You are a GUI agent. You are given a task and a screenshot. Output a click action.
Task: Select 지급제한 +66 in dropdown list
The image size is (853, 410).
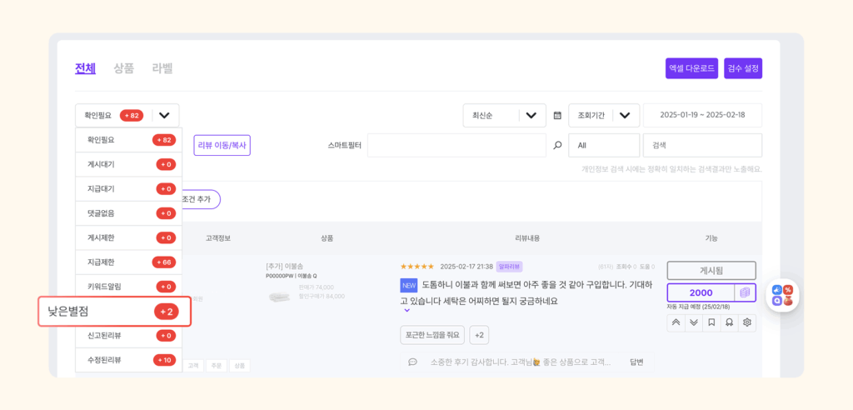[129, 262]
